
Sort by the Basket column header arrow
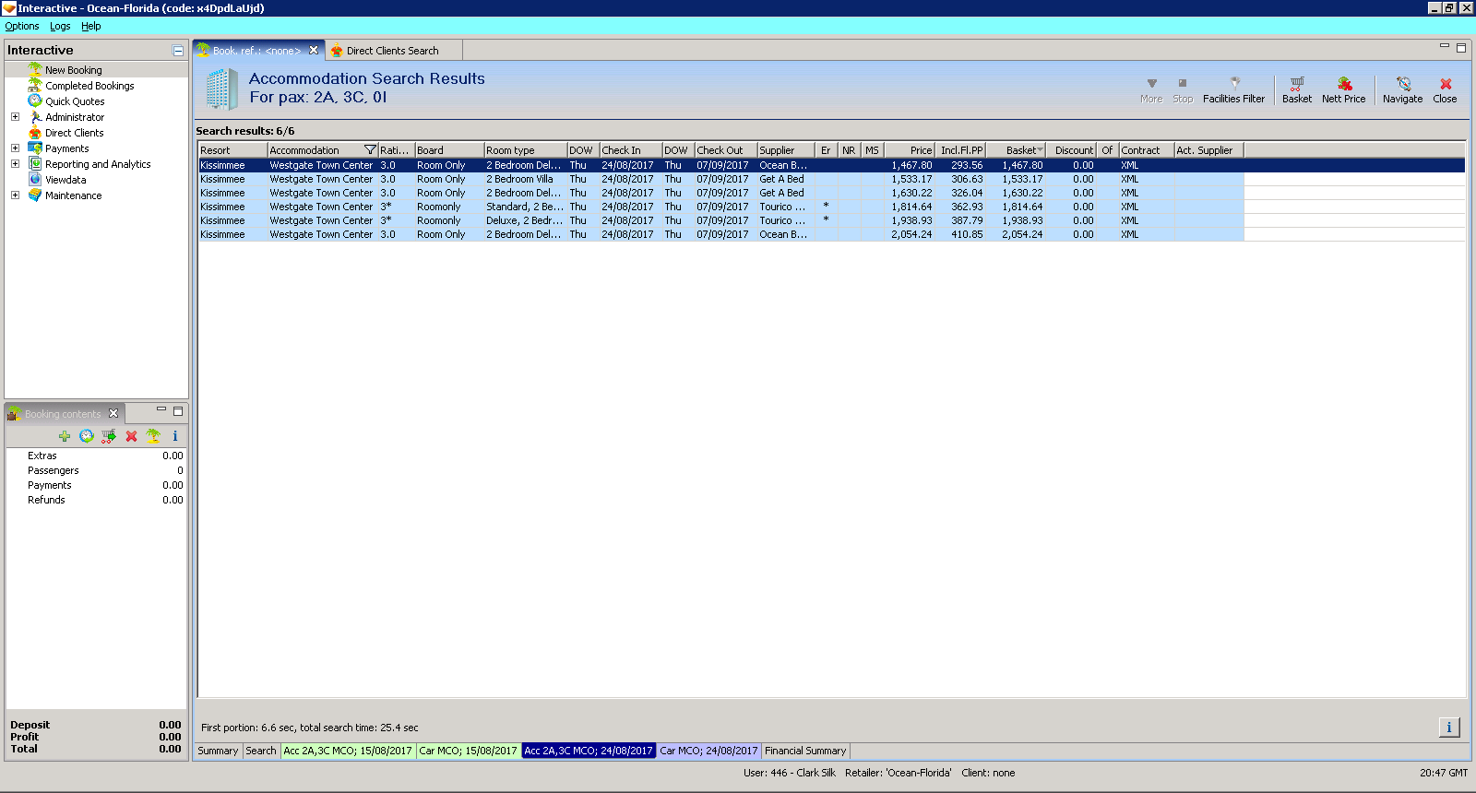coord(1040,150)
